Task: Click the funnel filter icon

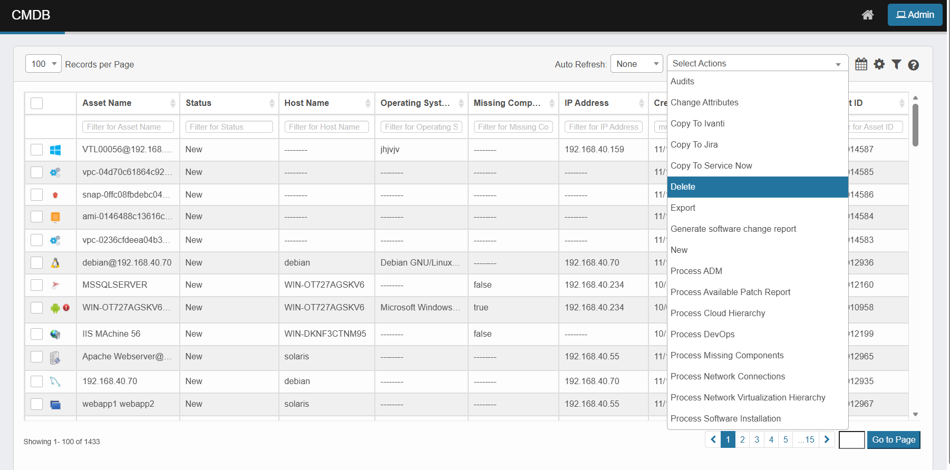Action: 896,64
